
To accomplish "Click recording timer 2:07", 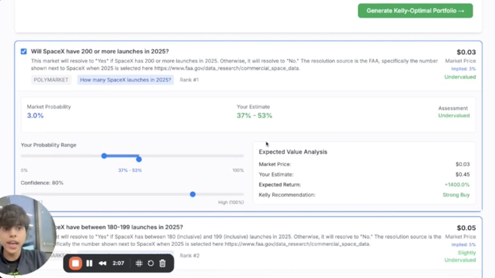I will [x=118, y=263].
